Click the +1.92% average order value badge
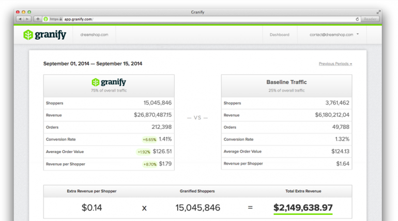The image size is (398, 221). pyautogui.click(x=143, y=152)
